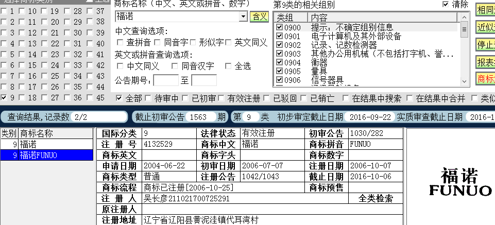Enable 在结果中合并 checkbox
Image resolution: width=495 pixels, height=225 pixels.
[x=409, y=98]
